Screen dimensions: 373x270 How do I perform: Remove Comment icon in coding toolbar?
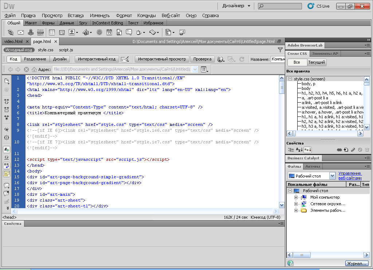click(x=7, y=193)
